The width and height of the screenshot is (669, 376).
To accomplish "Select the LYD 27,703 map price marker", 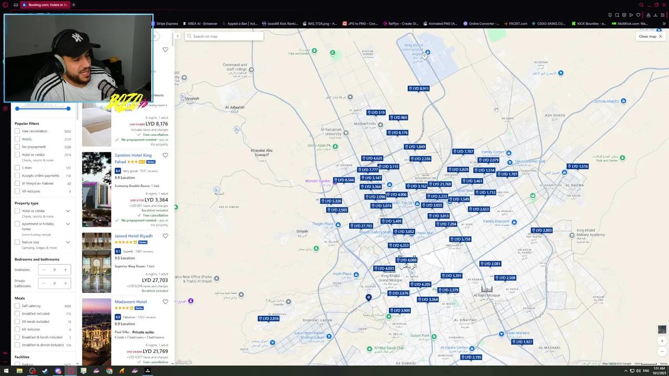I will pos(361,226).
